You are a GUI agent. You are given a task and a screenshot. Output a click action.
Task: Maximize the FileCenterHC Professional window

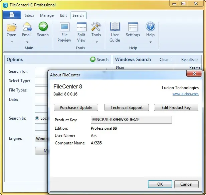[x=183, y=3]
